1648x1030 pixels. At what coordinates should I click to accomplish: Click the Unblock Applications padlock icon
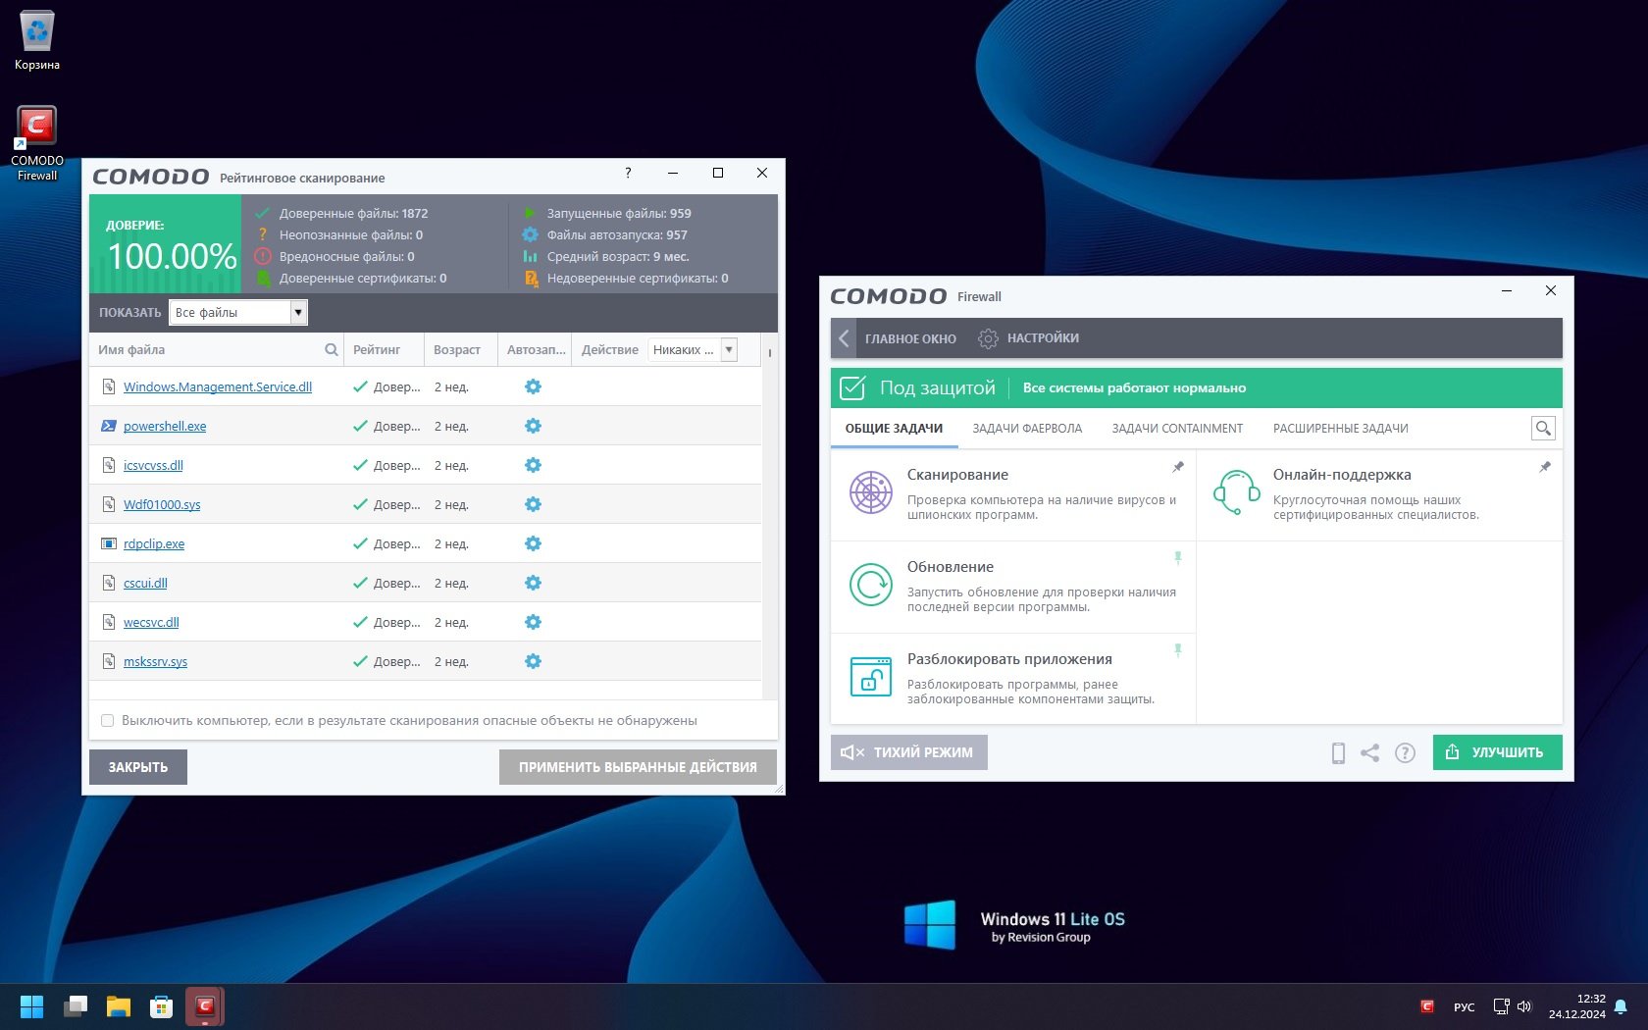pyautogui.click(x=870, y=677)
